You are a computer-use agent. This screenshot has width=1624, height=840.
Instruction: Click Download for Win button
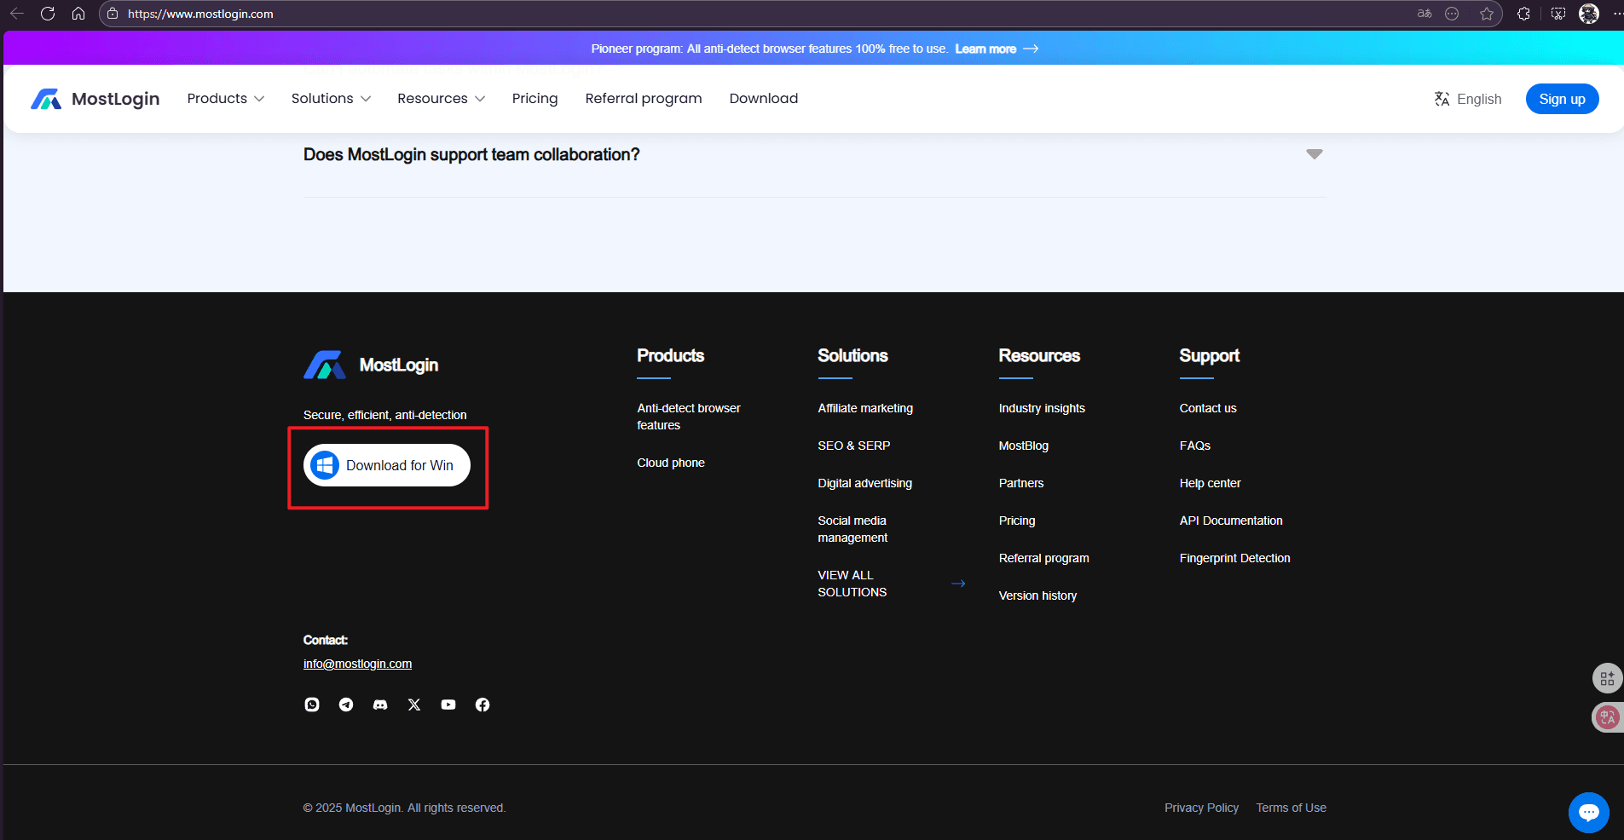coord(386,465)
